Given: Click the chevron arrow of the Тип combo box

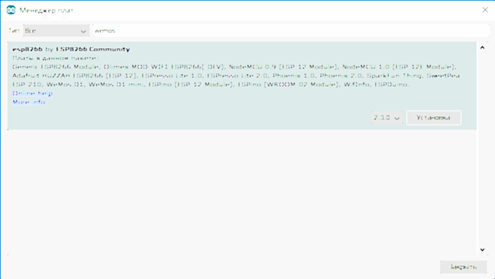Looking at the screenshot, I should click(x=83, y=31).
